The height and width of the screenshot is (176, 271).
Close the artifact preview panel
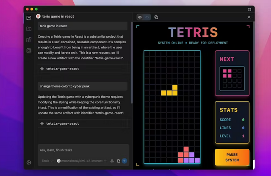[249, 17]
